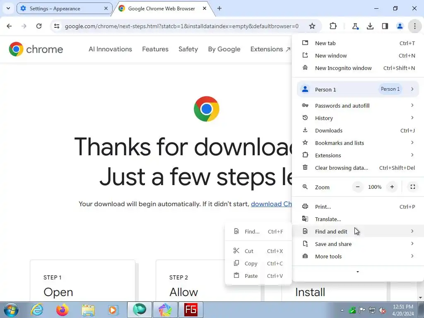
Task: Toggle the side panel icon
Action: point(385,26)
